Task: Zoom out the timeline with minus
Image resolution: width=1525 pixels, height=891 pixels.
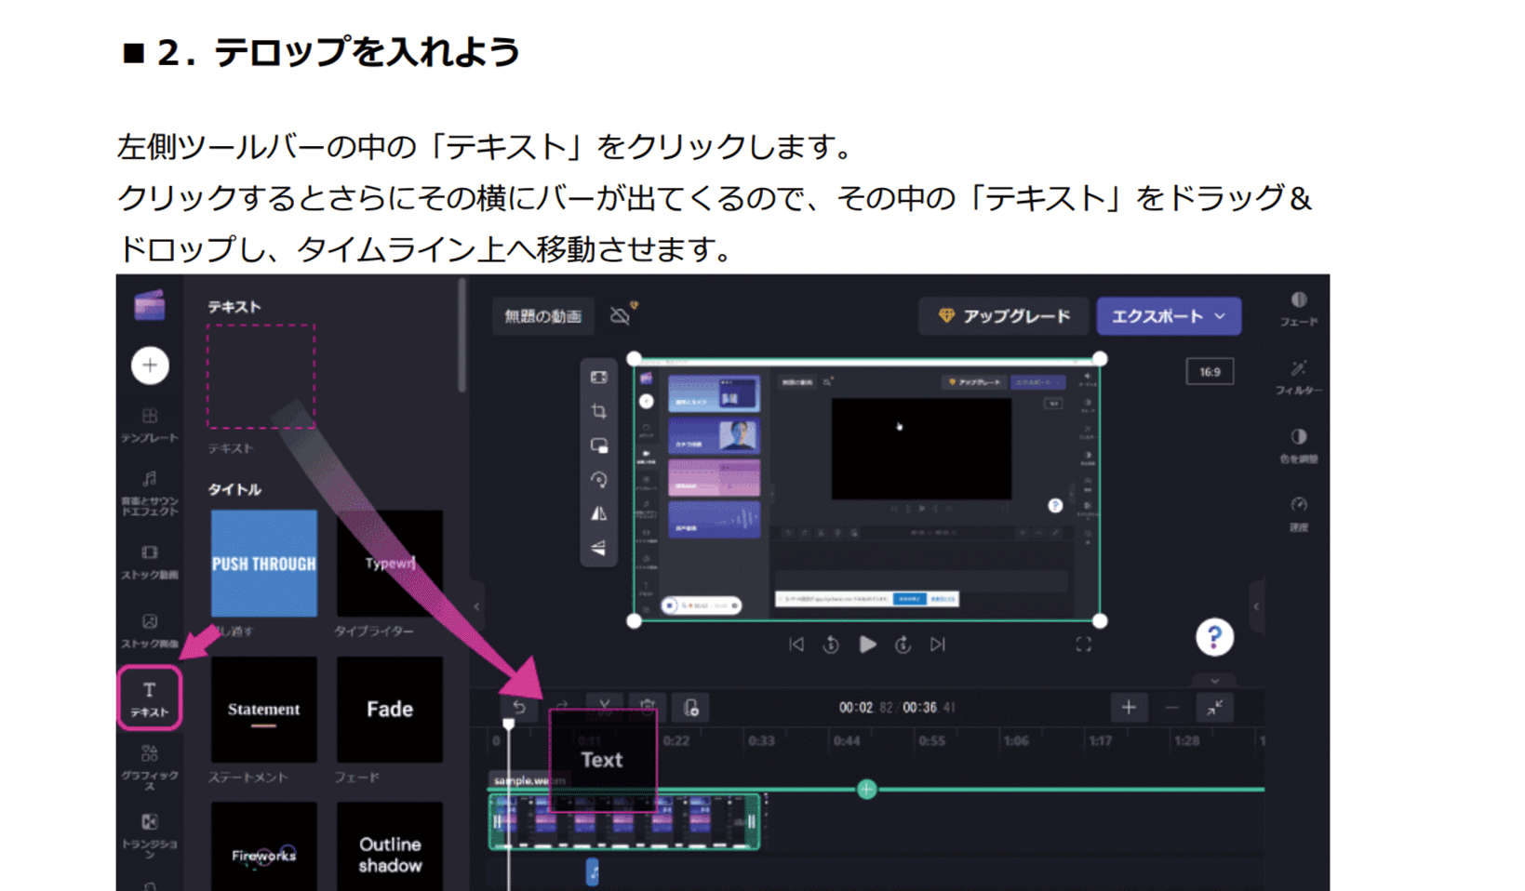Action: click(x=1171, y=708)
